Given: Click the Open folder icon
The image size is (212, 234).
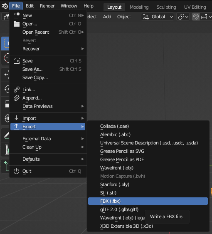Looking at the screenshot, I should (16, 24).
